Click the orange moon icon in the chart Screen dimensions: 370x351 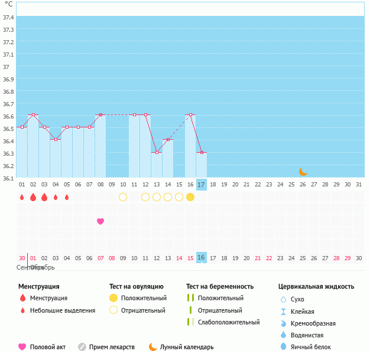tap(303, 172)
